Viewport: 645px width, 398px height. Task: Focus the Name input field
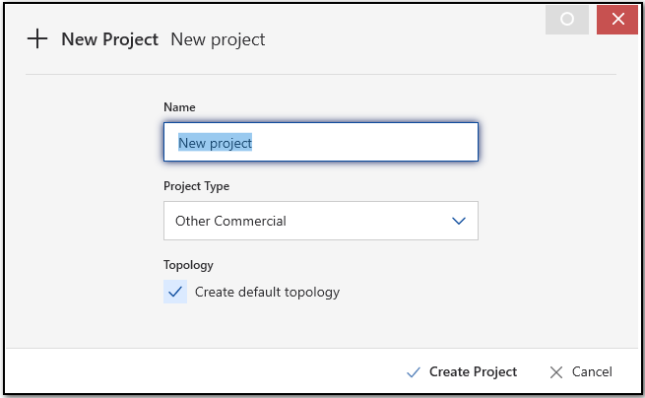coord(321,142)
